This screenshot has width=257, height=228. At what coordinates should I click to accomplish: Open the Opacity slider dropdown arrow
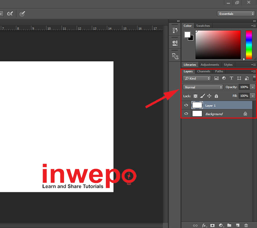click(x=253, y=87)
